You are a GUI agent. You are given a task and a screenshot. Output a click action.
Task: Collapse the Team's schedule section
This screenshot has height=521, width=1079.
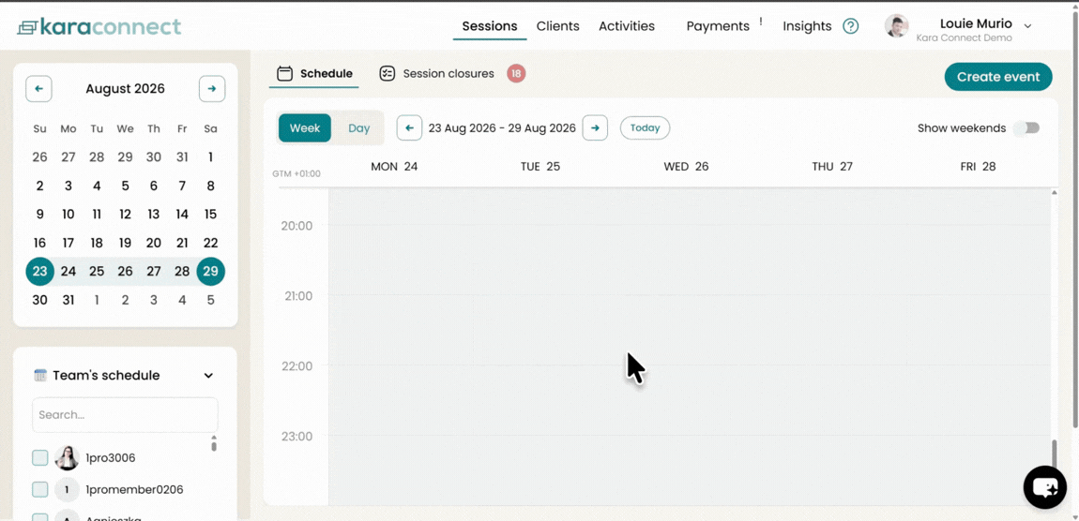pyautogui.click(x=208, y=375)
